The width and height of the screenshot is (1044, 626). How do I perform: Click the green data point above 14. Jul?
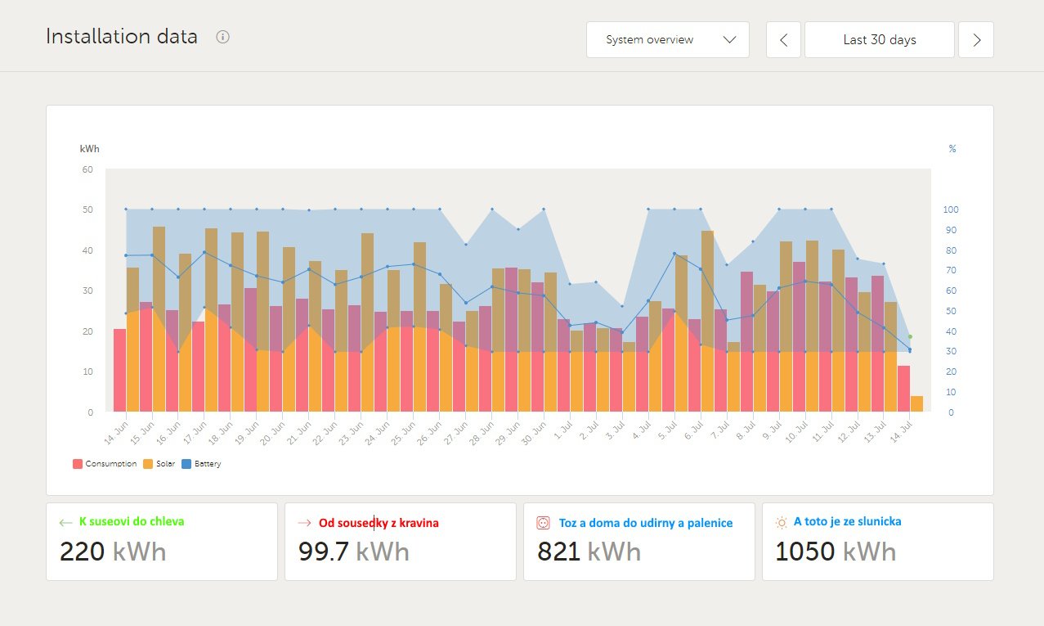[910, 336]
